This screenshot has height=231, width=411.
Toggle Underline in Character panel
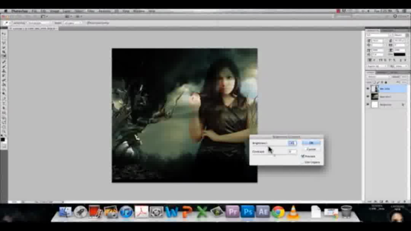point(401,60)
